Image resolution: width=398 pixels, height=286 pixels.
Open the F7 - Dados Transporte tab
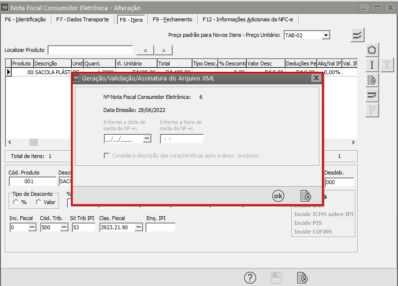(82, 19)
